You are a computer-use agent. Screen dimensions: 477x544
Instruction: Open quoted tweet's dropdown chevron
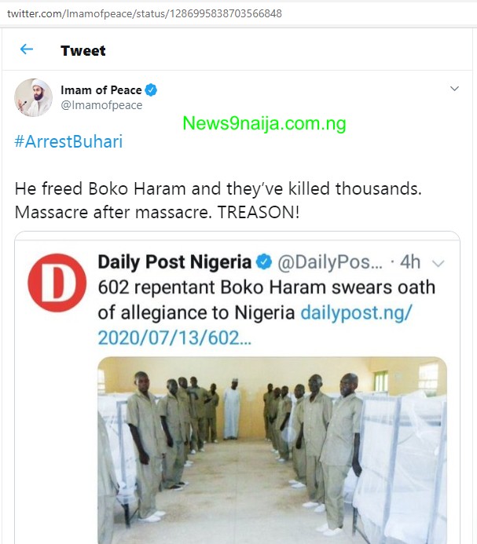[x=438, y=262]
